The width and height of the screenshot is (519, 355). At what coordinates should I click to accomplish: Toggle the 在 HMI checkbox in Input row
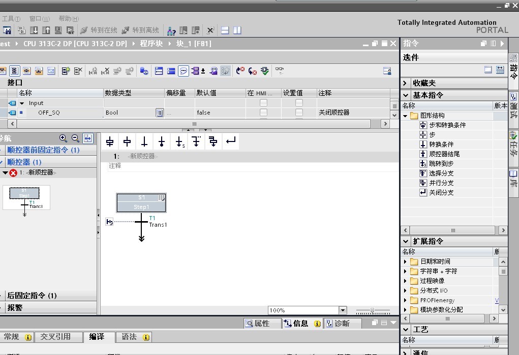coord(263,103)
